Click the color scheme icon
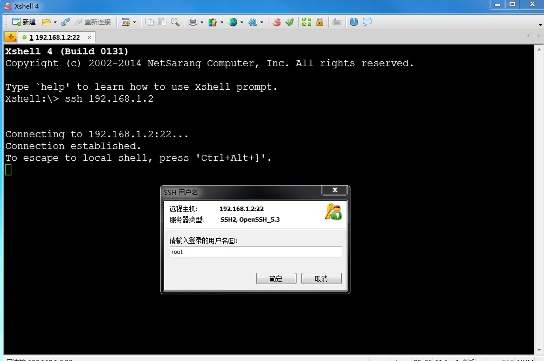 tap(212, 22)
